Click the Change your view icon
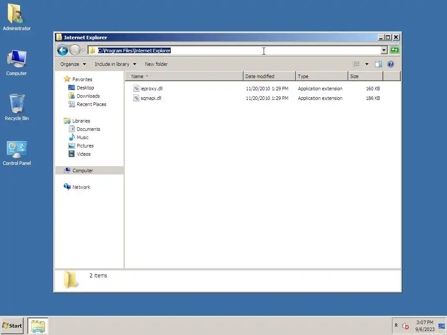 click(x=356, y=64)
